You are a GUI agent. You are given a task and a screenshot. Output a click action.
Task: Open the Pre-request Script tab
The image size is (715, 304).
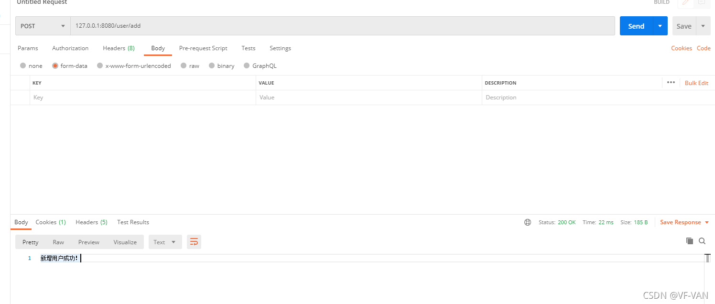(203, 48)
